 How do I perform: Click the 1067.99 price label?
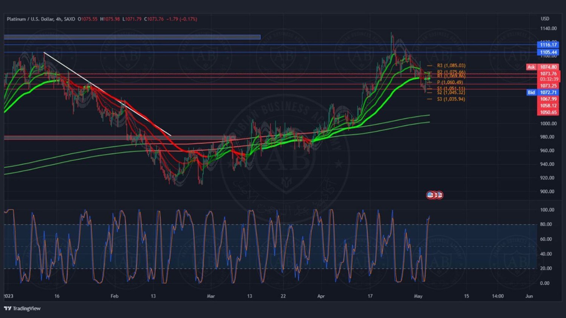coord(548,99)
